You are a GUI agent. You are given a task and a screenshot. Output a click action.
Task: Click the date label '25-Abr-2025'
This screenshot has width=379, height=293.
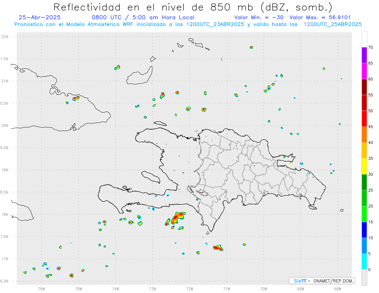[x=40, y=17]
